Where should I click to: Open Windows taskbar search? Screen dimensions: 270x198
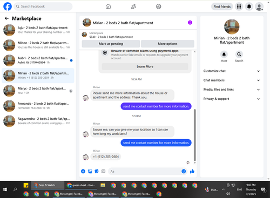tap(15, 189)
